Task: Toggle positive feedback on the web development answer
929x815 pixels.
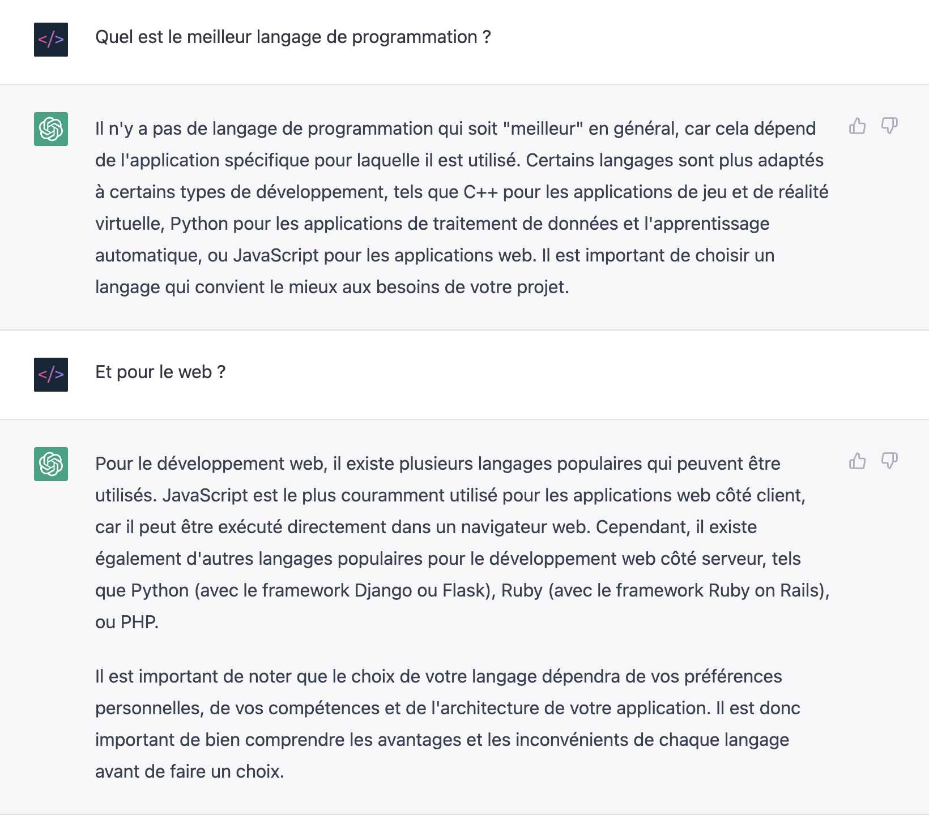Action: 857,461
